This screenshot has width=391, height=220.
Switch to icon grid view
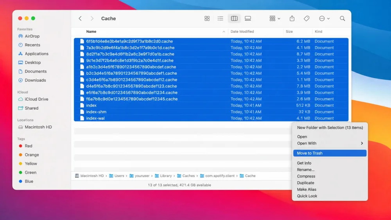point(207,18)
